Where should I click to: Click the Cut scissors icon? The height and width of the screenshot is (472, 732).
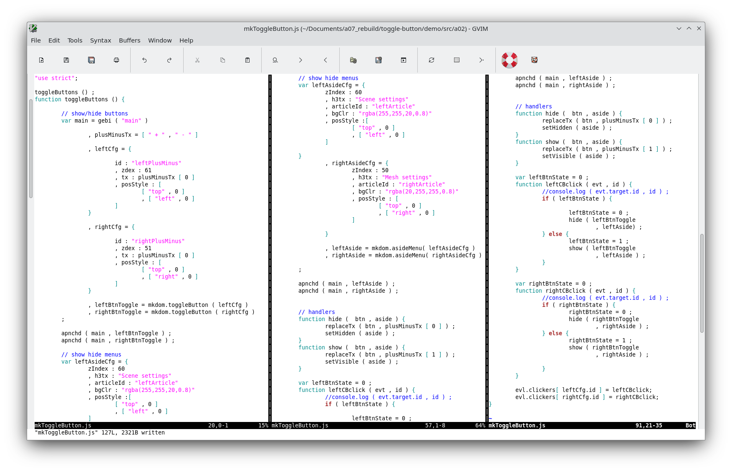click(197, 60)
